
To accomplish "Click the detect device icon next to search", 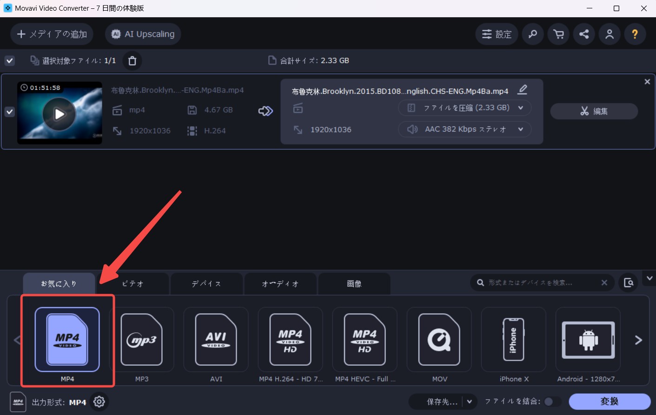I will click(x=629, y=283).
